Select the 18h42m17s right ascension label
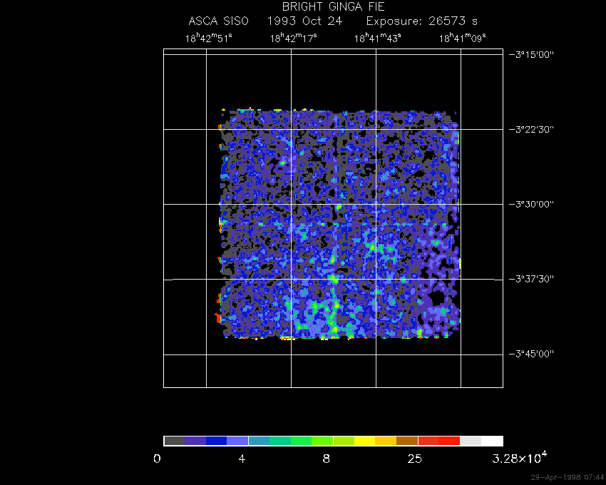This screenshot has height=485, width=606. pos(293,39)
